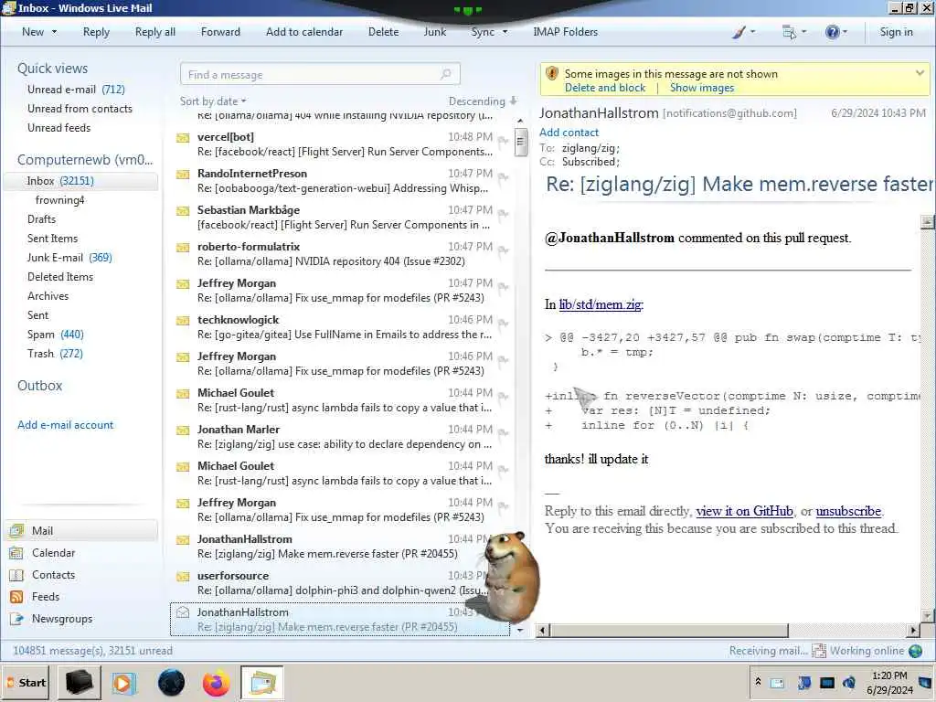This screenshot has height=702, width=936.
Task: Click envelope icon of techknowlogick message
Action: tap(183, 321)
